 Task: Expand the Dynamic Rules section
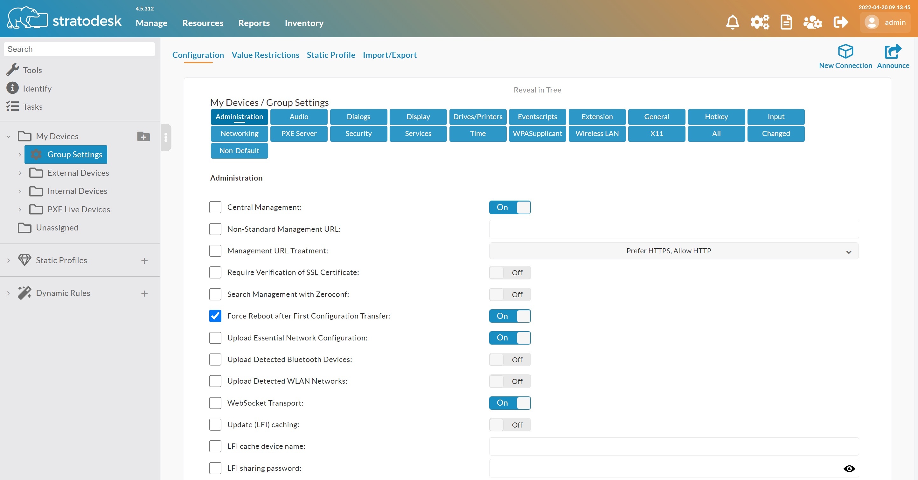tap(9, 293)
